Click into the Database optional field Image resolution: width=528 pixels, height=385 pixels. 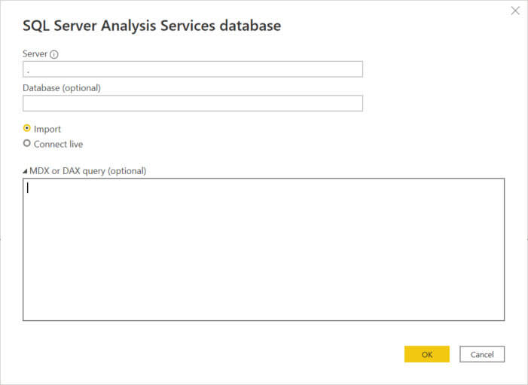pyautogui.click(x=193, y=103)
